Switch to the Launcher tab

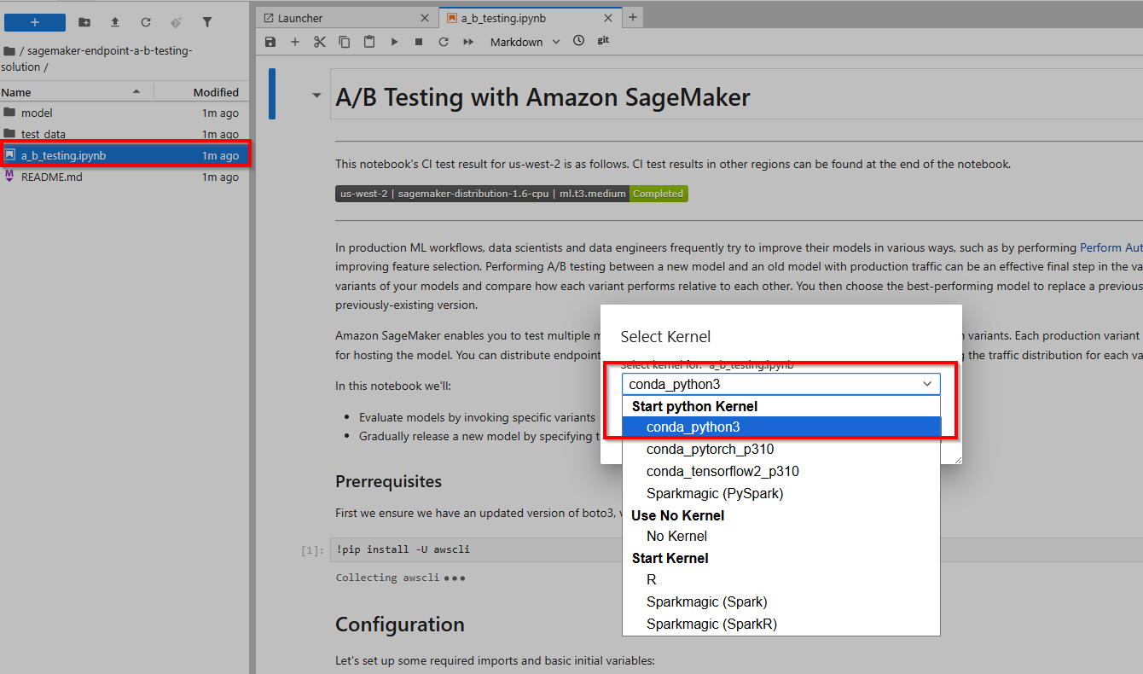click(x=339, y=17)
